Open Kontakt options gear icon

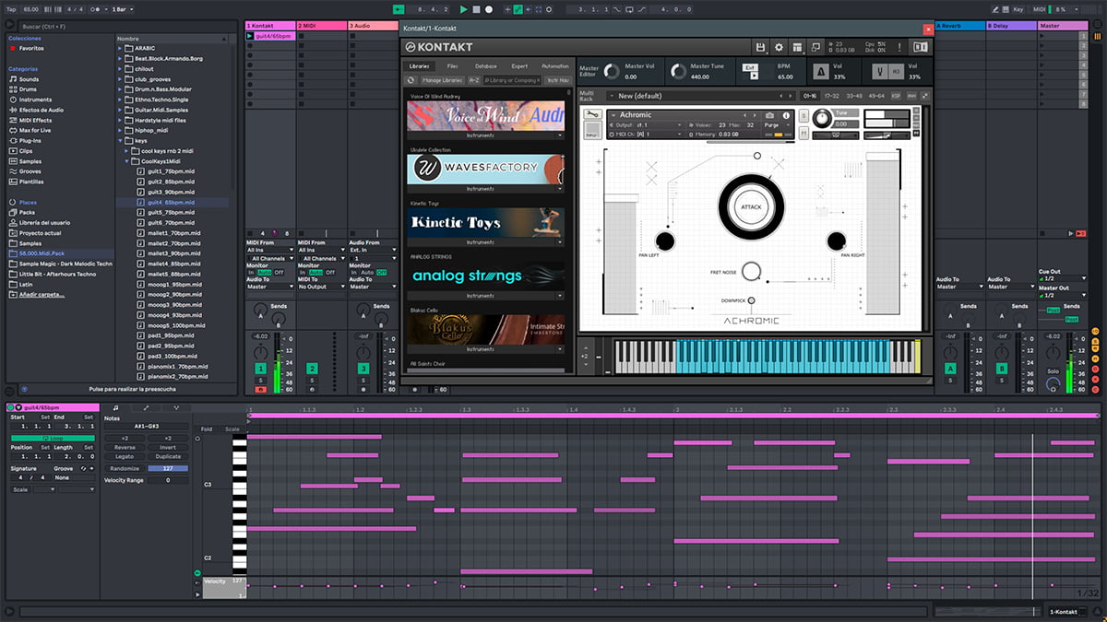(779, 47)
